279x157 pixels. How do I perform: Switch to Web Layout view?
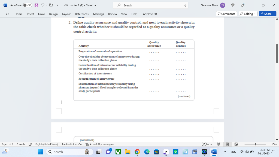coord(236,144)
